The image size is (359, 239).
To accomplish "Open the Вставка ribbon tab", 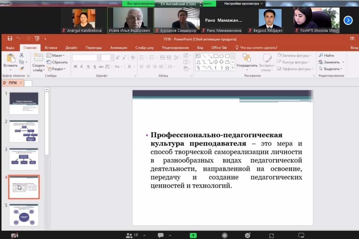I will (51, 47).
